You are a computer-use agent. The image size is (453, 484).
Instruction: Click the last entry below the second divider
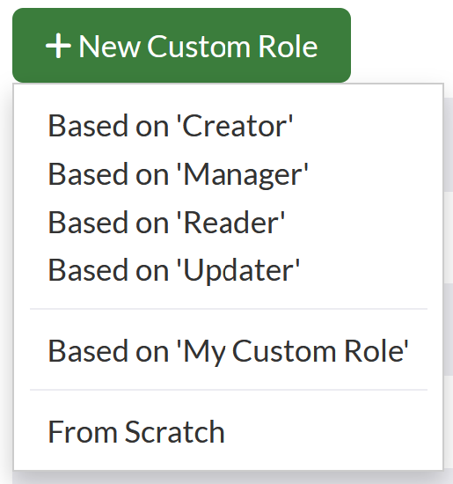pos(228,432)
